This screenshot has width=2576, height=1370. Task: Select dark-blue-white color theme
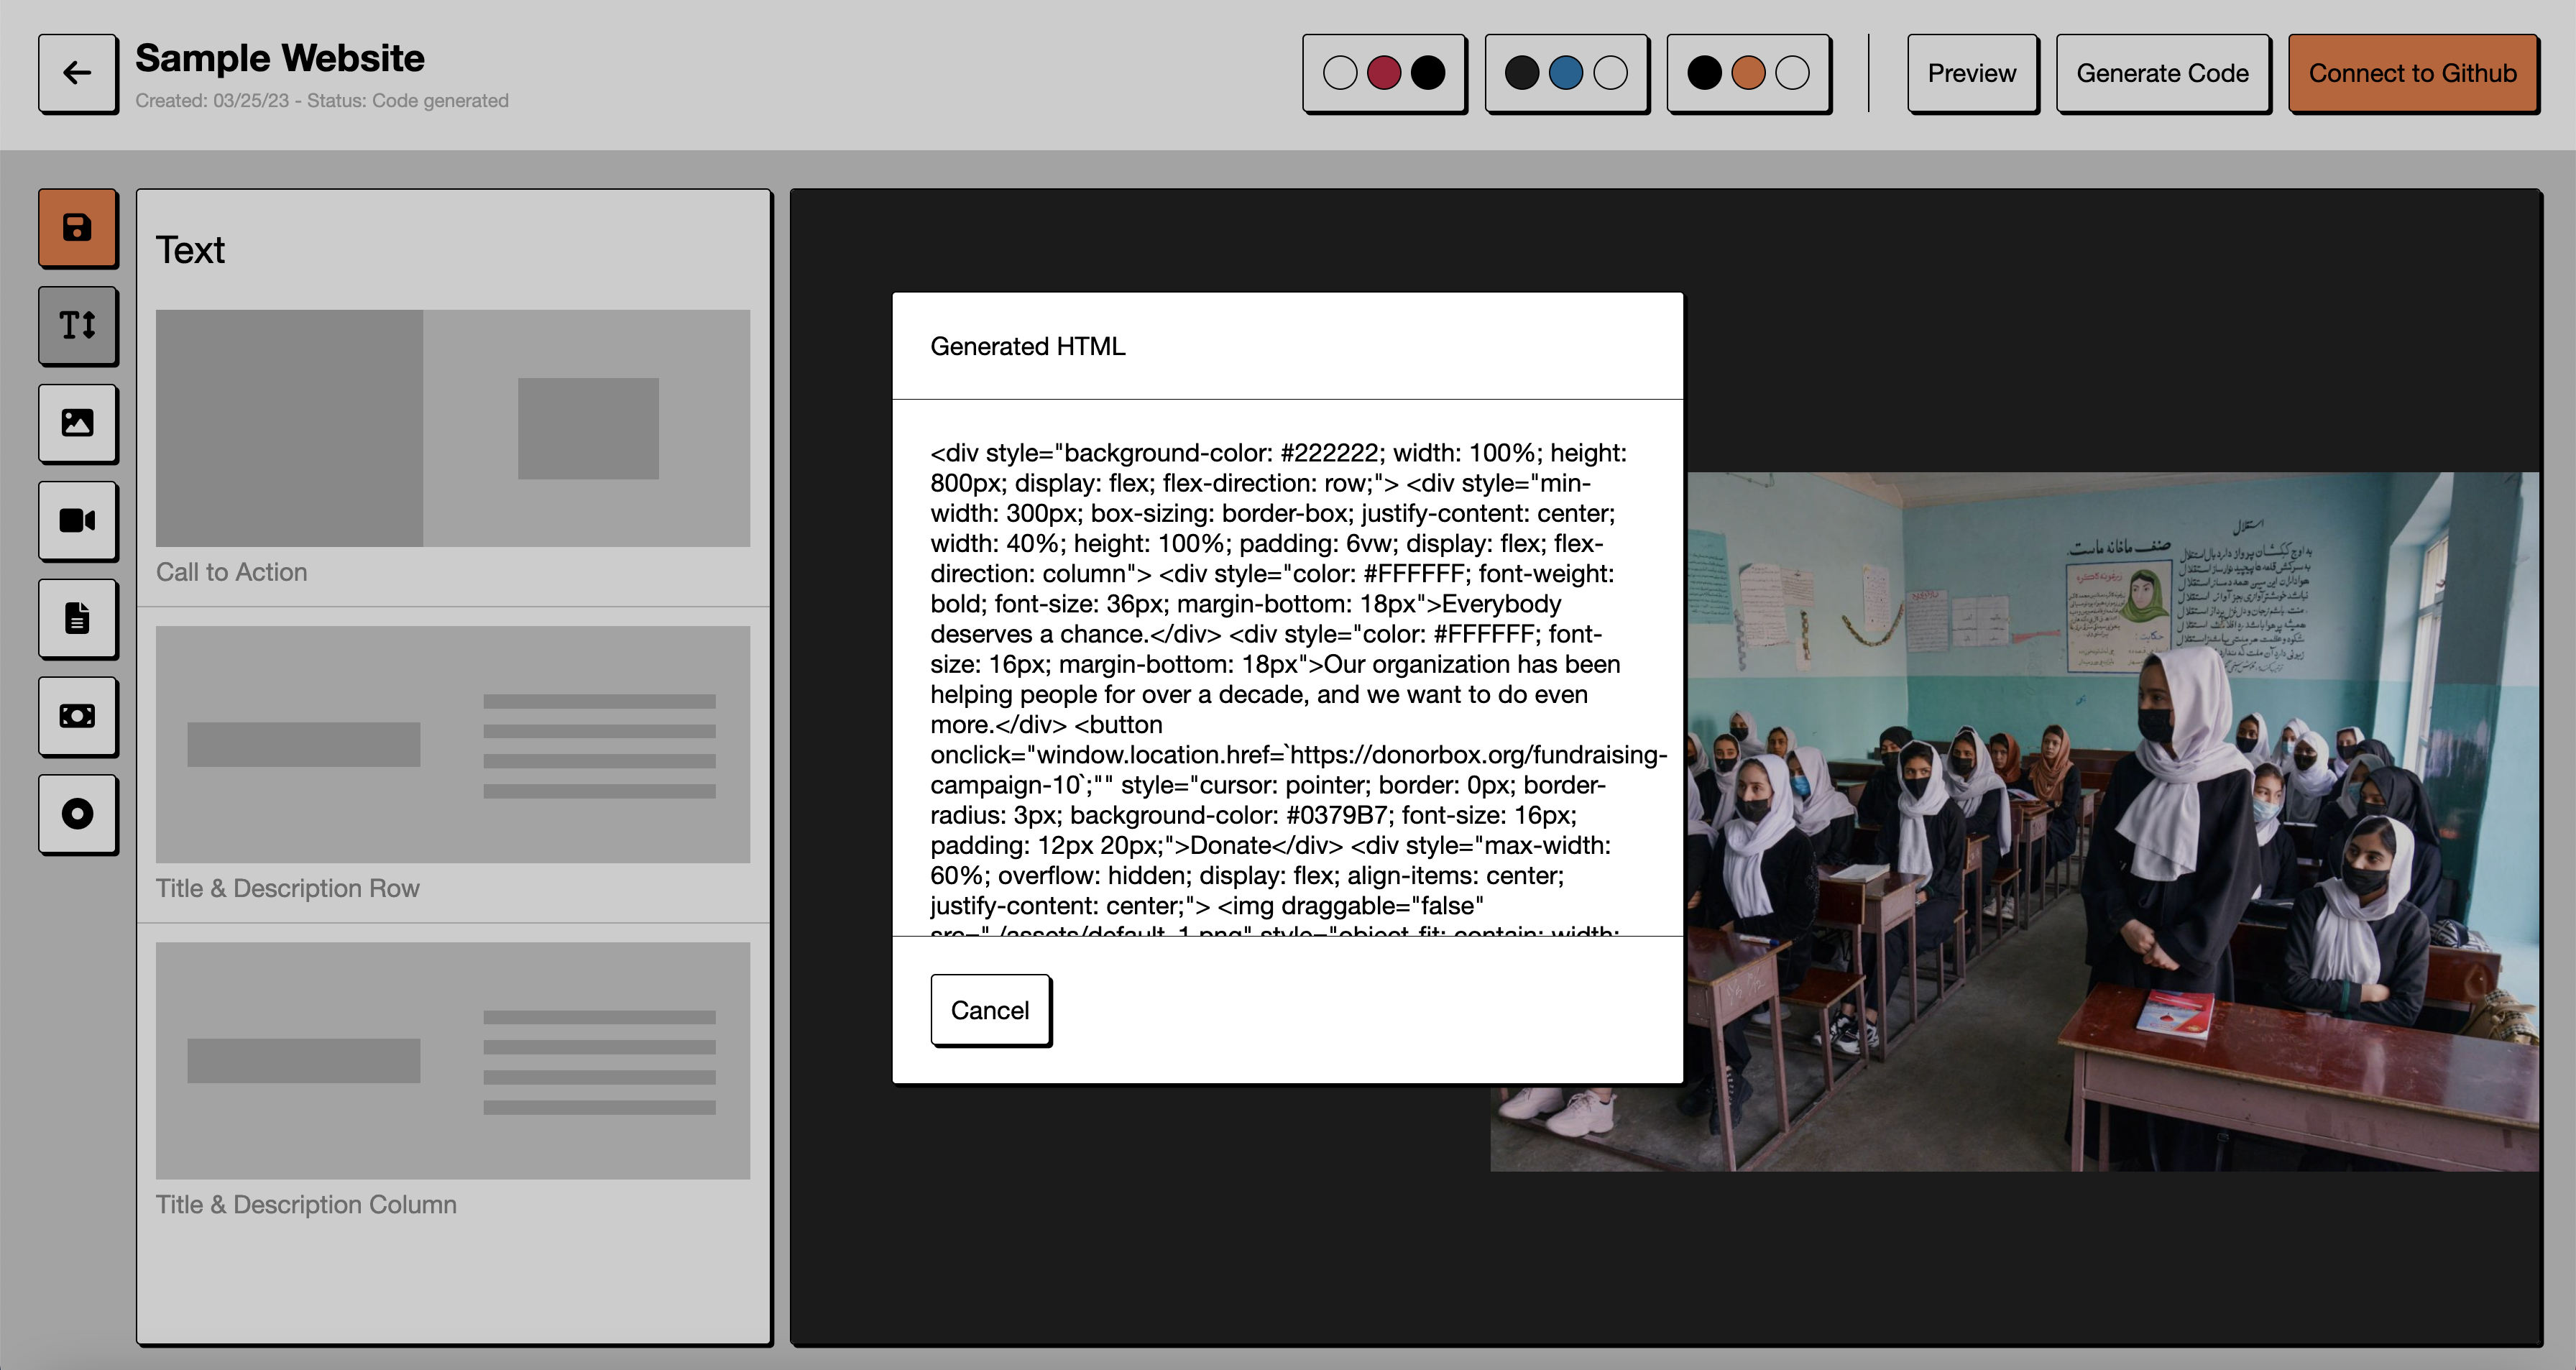coord(1565,73)
